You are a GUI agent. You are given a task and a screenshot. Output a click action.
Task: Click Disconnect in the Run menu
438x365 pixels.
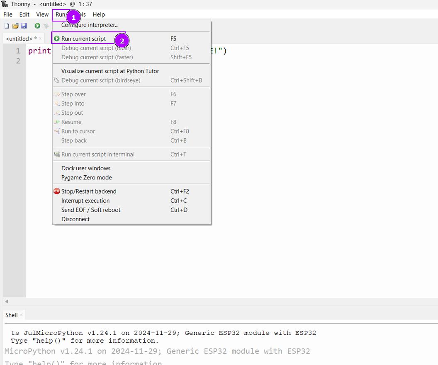tap(131, 219)
